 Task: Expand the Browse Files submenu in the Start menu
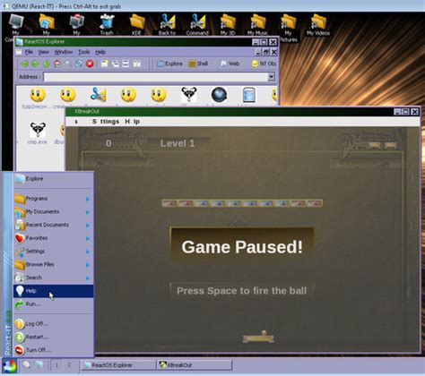coord(54,264)
